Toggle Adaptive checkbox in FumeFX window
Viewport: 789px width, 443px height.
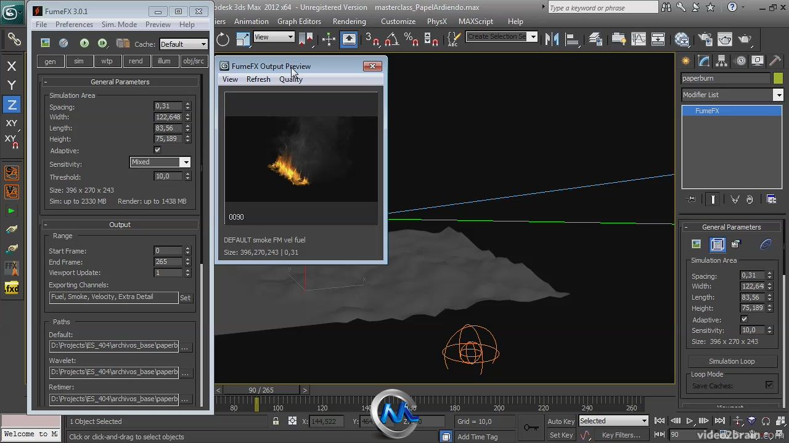pyautogui.click(x=157, y=150)
